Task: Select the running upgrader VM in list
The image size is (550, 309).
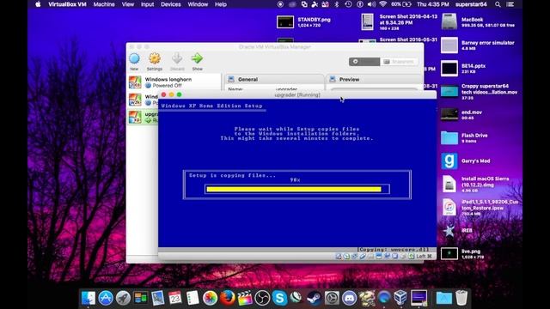Action: (x=144, y=117)
